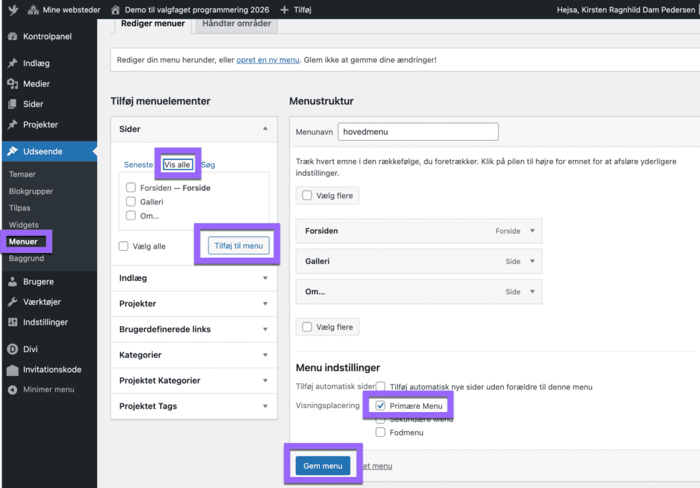Expand the Kategorier accordion panel
Image resolution: width=700 pixels, height=488 pixels.
click(x=193, y=355)
